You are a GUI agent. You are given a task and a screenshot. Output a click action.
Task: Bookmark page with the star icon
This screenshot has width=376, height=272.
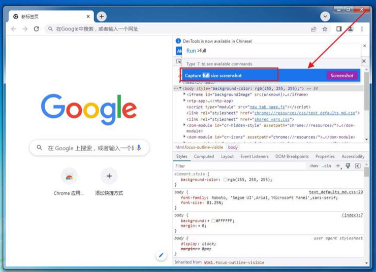325,29
